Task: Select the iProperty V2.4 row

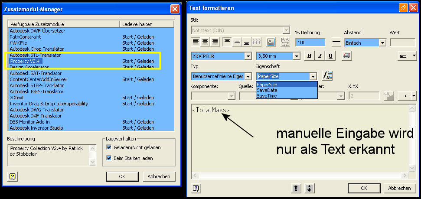Action: click(x=91, y=61)
